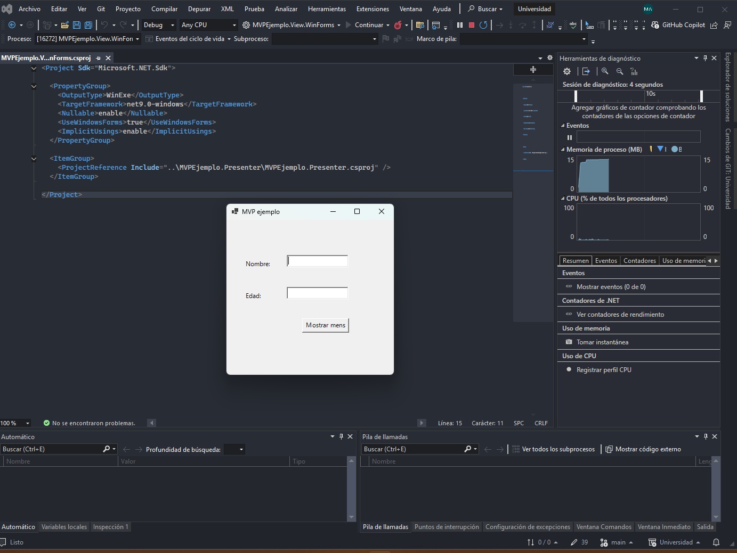Stop debugging with the red square
The image size is (737, 553).
(x=472, y=25)
